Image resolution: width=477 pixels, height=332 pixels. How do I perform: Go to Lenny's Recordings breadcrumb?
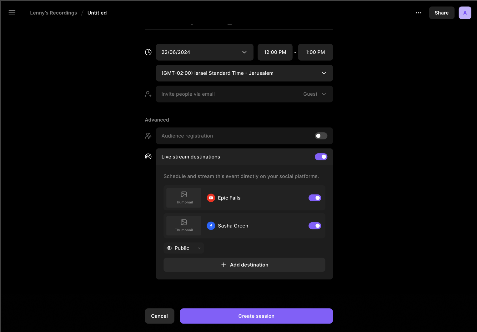(53, 13)
